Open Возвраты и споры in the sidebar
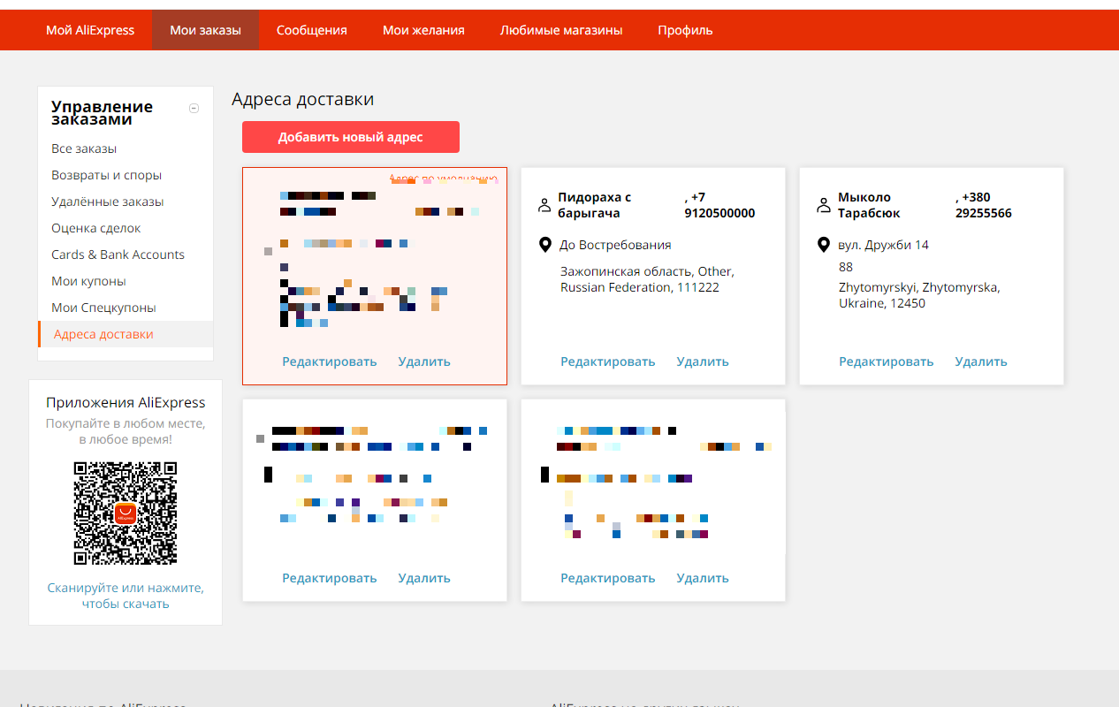Viewport: 1119px width, 707px height. [x=106, y=175]
